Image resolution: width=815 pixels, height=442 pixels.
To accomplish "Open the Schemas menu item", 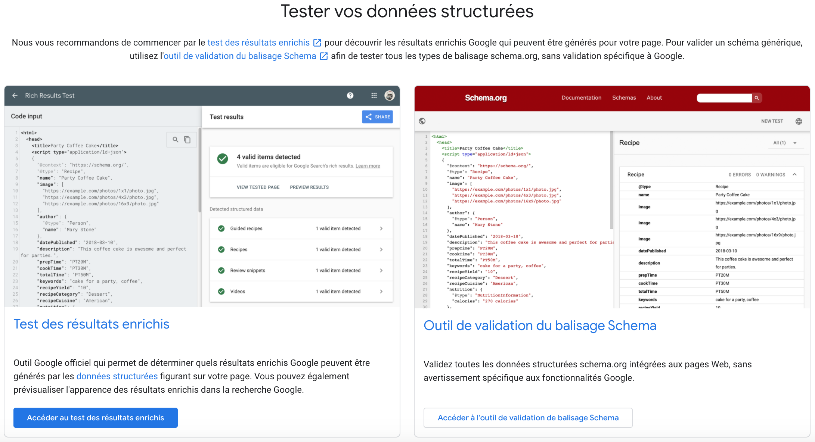I will coord(624,98).
